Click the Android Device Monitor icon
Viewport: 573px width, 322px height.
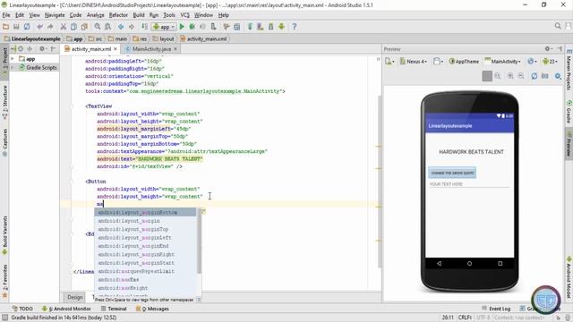[281, 27]
